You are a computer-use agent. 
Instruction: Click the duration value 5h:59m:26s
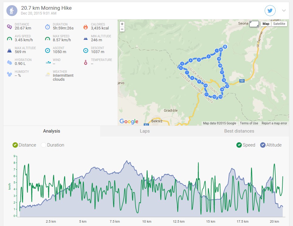63,28
